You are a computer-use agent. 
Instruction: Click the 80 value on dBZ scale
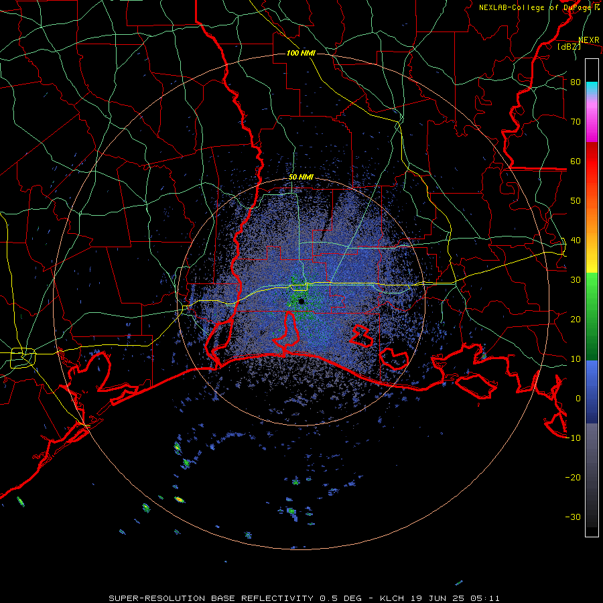pyautogui.click(x=576, y=82)
